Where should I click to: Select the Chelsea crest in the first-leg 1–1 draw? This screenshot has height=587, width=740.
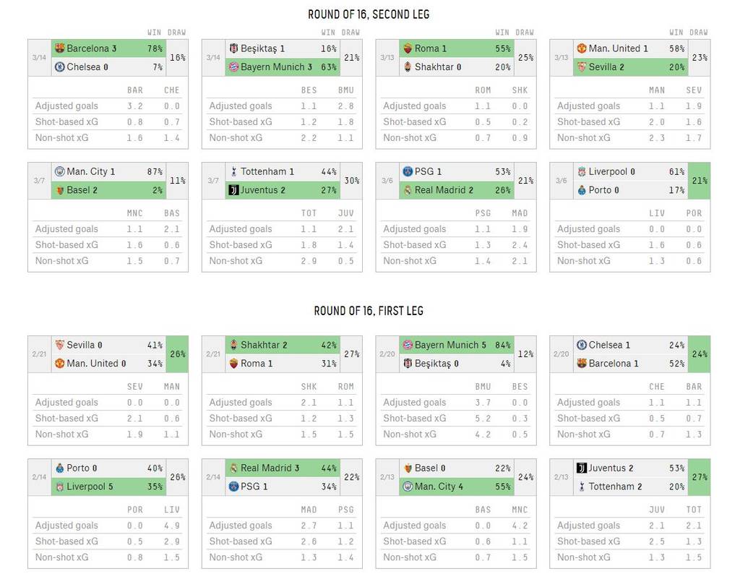coord(581,345)
